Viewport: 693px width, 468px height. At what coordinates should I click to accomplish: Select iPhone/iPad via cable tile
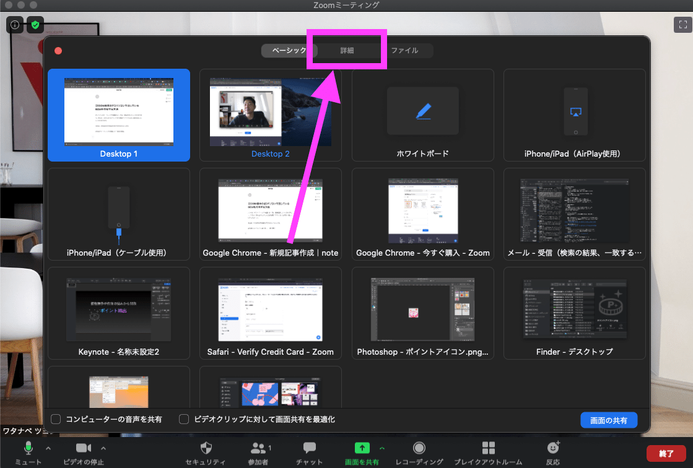point(119,214)
